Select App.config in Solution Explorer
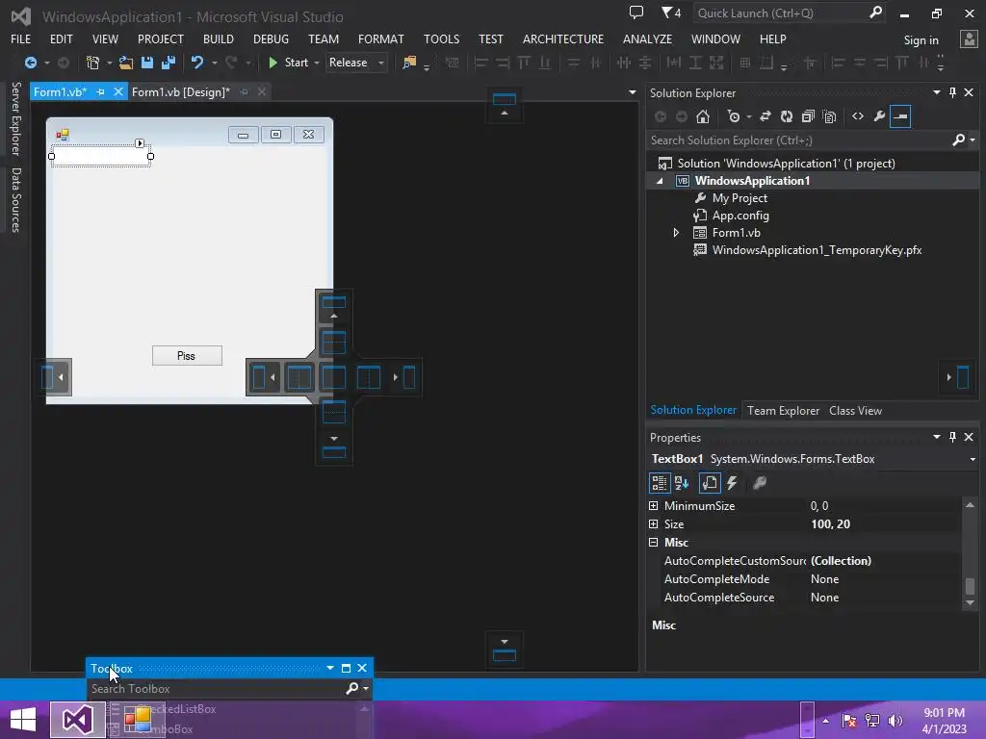This screenshot has width=986, height=739. pos(740,216)
